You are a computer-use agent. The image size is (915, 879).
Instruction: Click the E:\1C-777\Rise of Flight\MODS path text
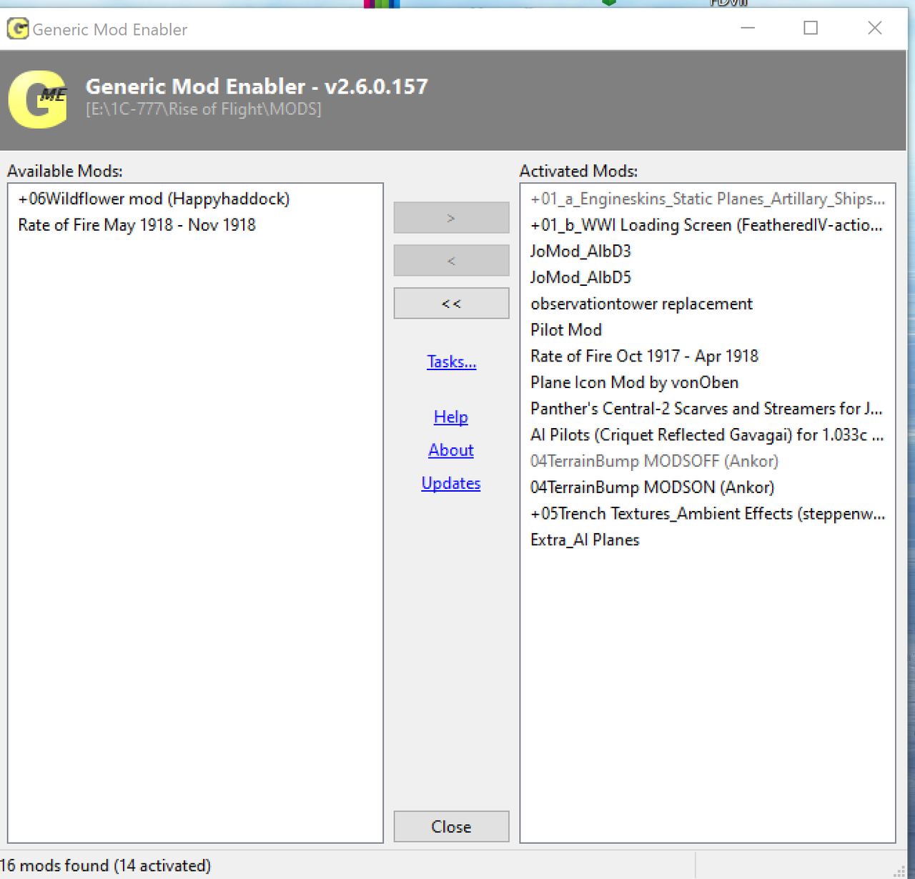204,109
